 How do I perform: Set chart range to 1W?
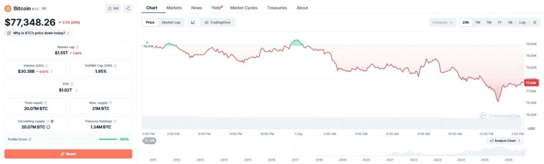point(478,22)
